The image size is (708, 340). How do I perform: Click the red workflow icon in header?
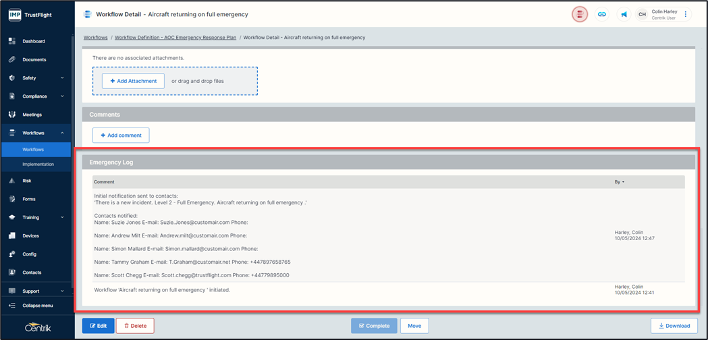tap(579, 14)
